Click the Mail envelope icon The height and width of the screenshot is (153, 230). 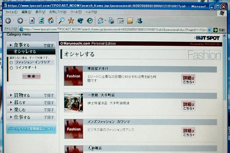coord(101,21)
